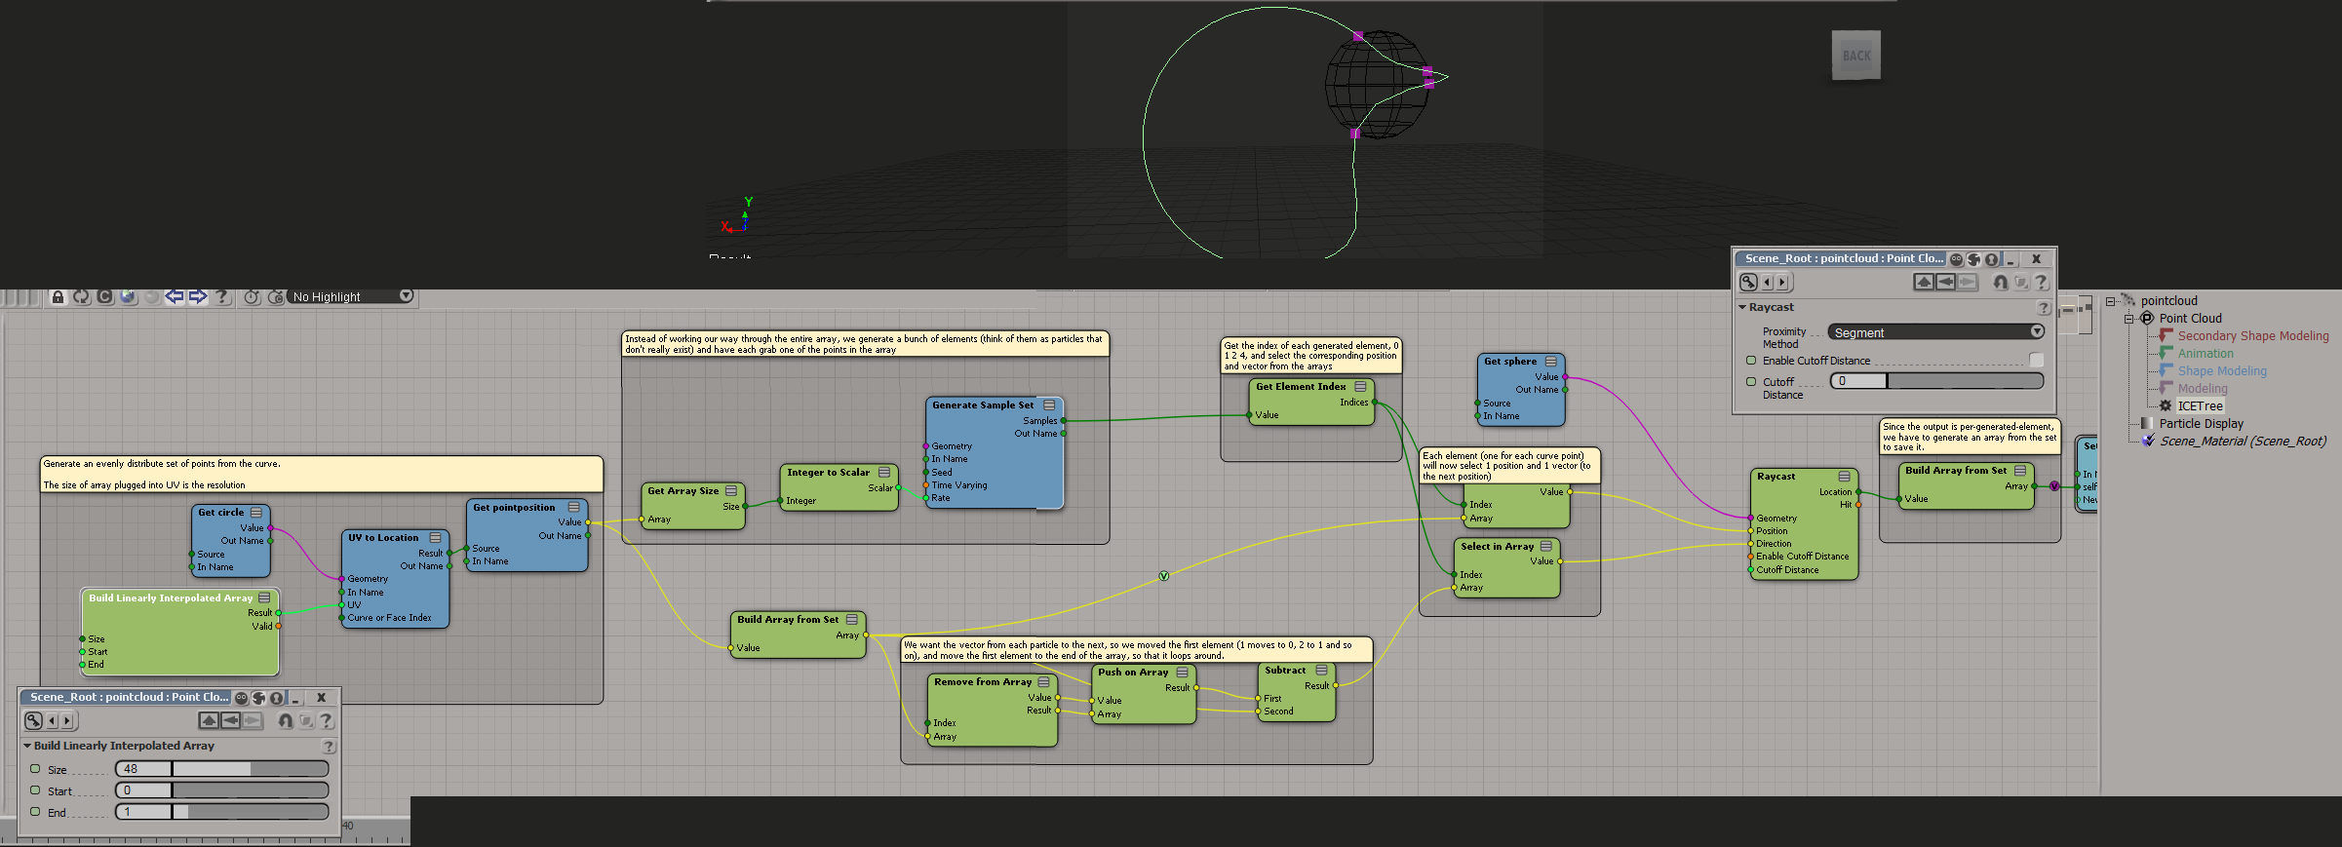Click the Cutoff Distance animation marker
This screenshot has width=2342, height=847.
point(1751,382)
